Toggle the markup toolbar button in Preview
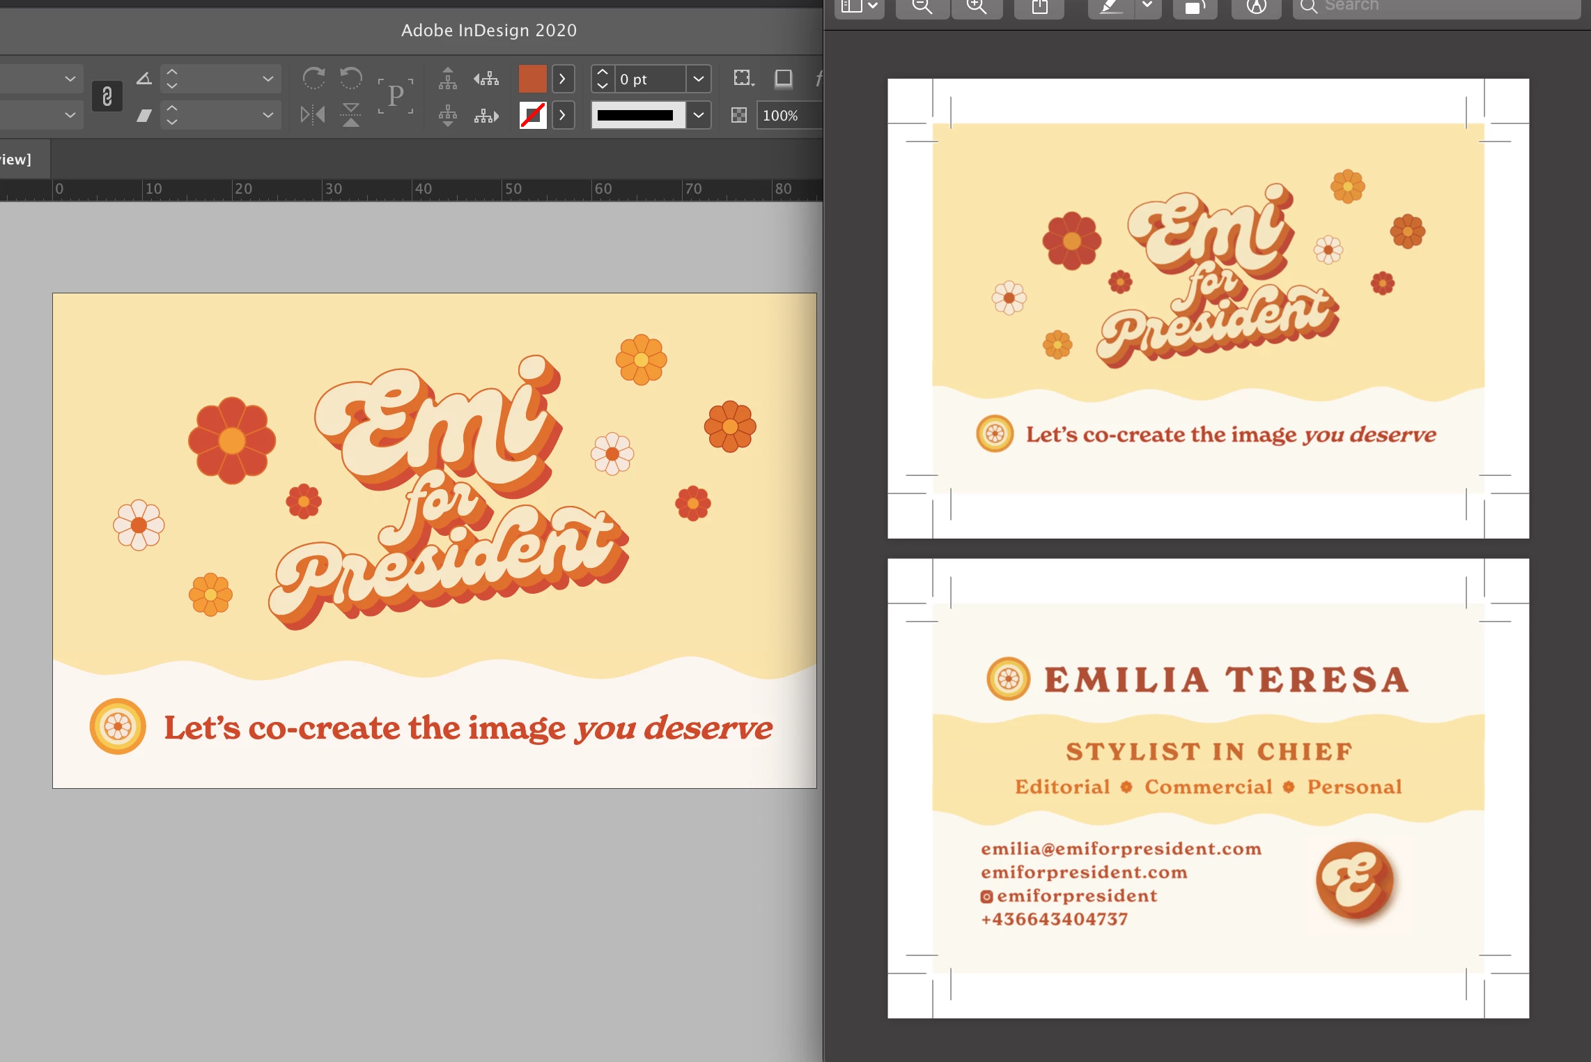Viewport: 1591px width, 1062px height. point(1256,7)
